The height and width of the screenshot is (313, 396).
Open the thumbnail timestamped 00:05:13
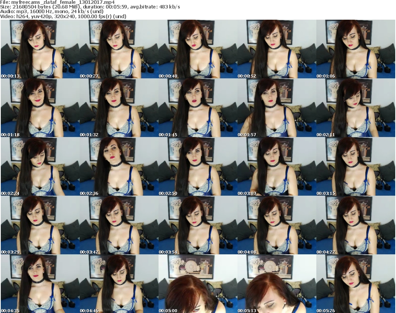[x=277, y=284]
